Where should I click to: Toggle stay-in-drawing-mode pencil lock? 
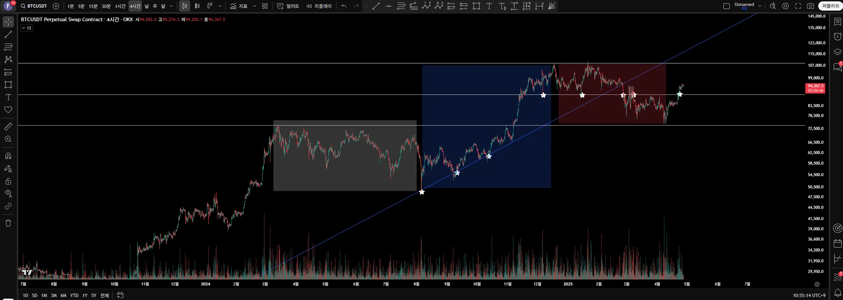(8, 169)
